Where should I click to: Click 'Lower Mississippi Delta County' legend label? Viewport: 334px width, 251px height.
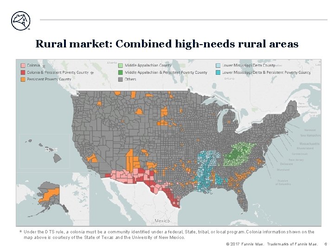tap(249, 66)
